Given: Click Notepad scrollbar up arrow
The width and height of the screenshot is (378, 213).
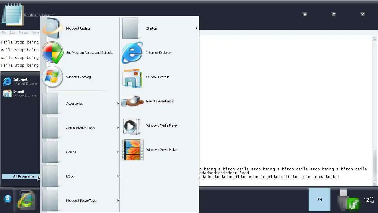Looking at the screenshot, I should tap(375, 39).
